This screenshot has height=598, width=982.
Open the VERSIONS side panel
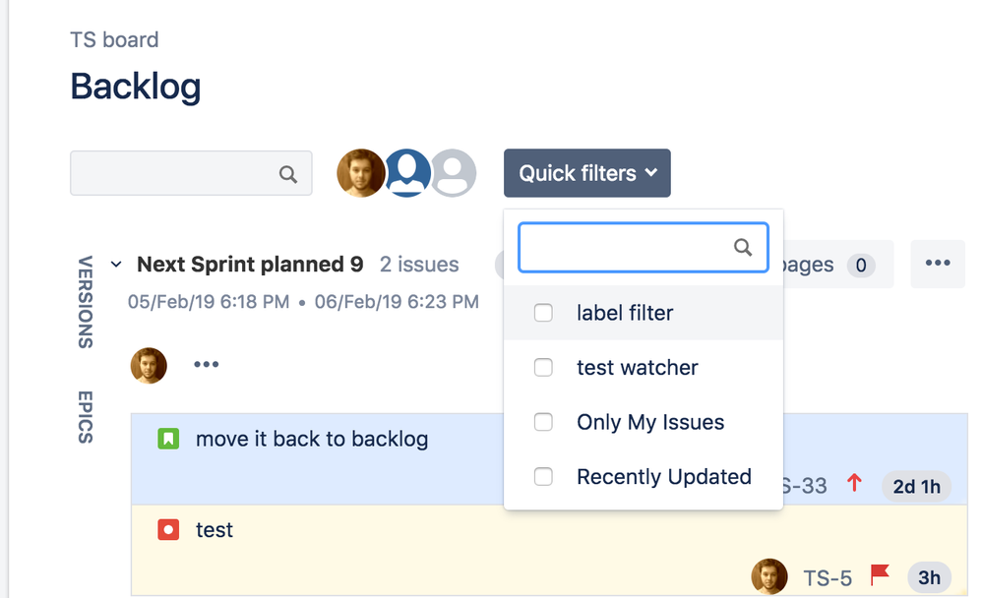tap(85, 303)
